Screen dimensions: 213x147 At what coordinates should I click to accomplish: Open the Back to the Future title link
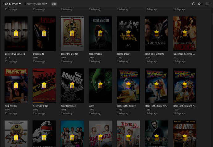tap(127, 106)
